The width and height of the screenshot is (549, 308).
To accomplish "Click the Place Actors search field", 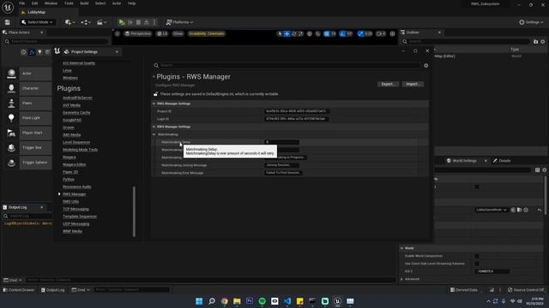I will click(x=56, y=42).
